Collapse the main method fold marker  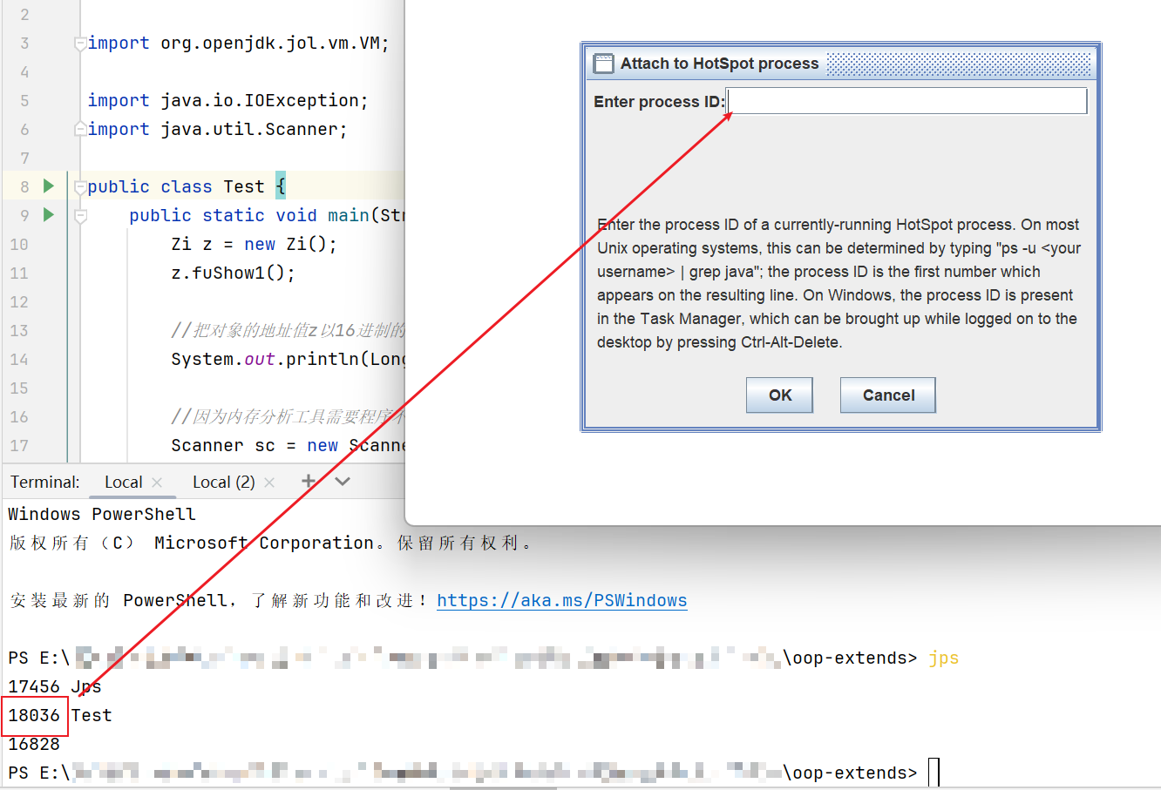80,215
